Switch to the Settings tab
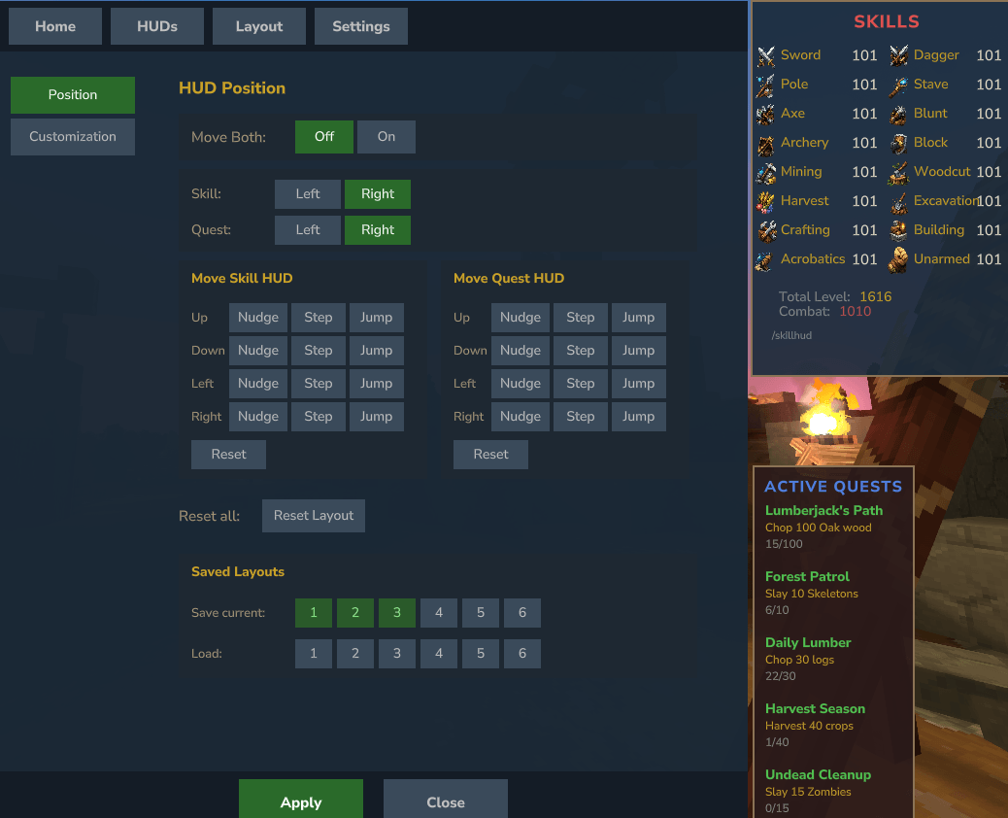This screenshot has width=1008, height=818. tap(361, 26)
